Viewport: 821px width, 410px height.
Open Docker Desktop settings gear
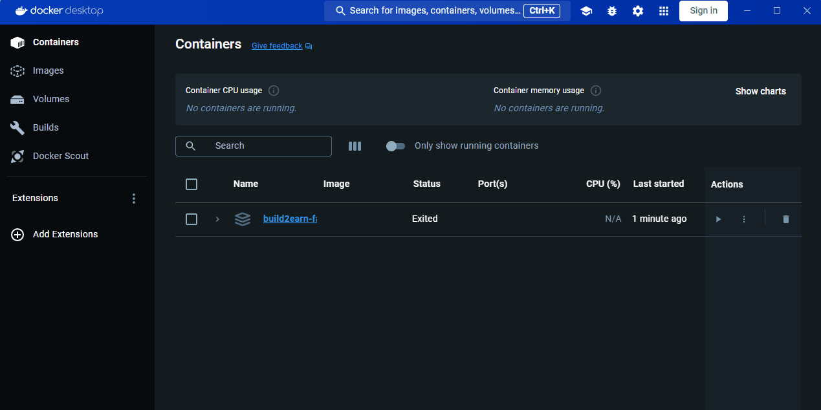click(x=638, y=10)
